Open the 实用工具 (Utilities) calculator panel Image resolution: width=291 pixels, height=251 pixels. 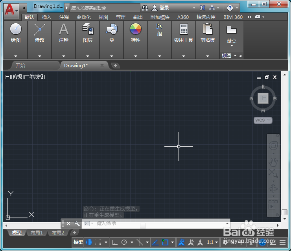tap(184, 40)
